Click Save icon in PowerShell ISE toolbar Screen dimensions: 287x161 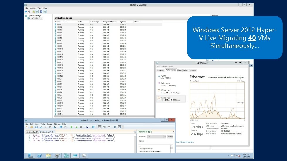[x=36, y=127]
